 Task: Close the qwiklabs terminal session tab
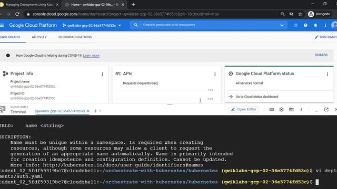88,111
